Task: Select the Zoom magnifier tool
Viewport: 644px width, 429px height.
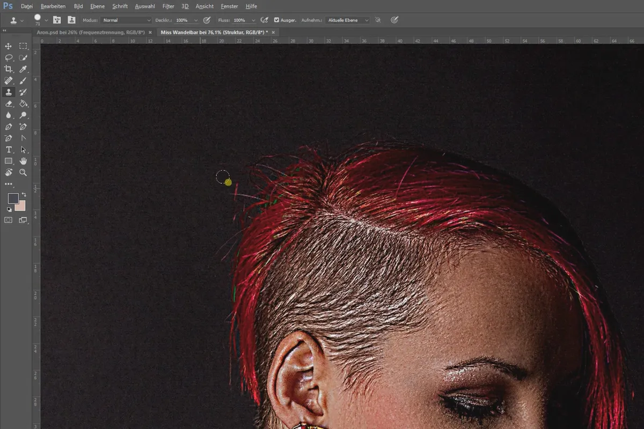Action: coord(23,172)
